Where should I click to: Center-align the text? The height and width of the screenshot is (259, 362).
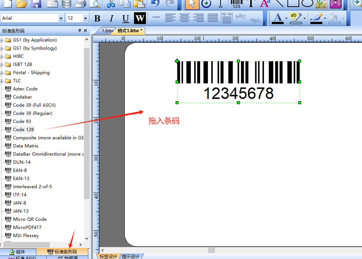point(184,18)
